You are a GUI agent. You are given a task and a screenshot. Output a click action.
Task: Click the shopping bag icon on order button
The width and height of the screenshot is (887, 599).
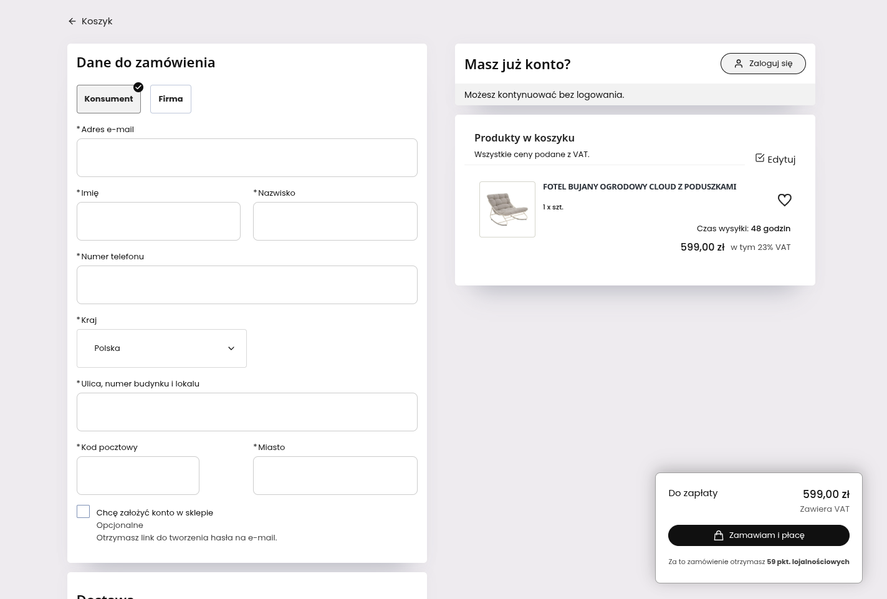(x=719, y=535)
